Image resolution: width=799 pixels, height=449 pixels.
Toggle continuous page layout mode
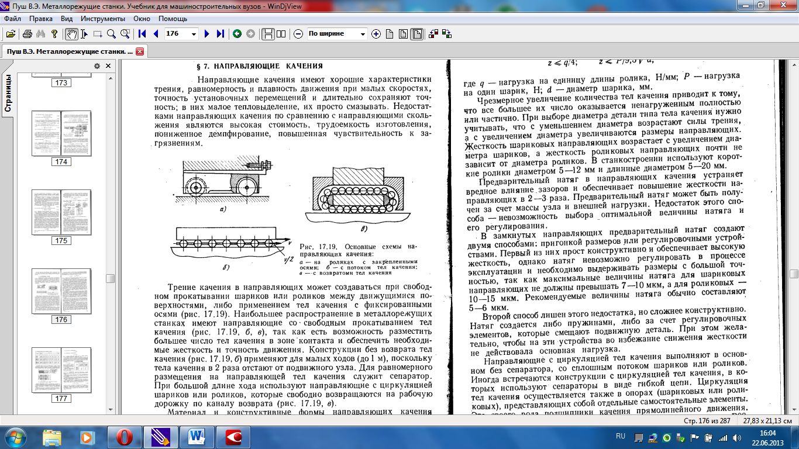click(x=267, y=34)
